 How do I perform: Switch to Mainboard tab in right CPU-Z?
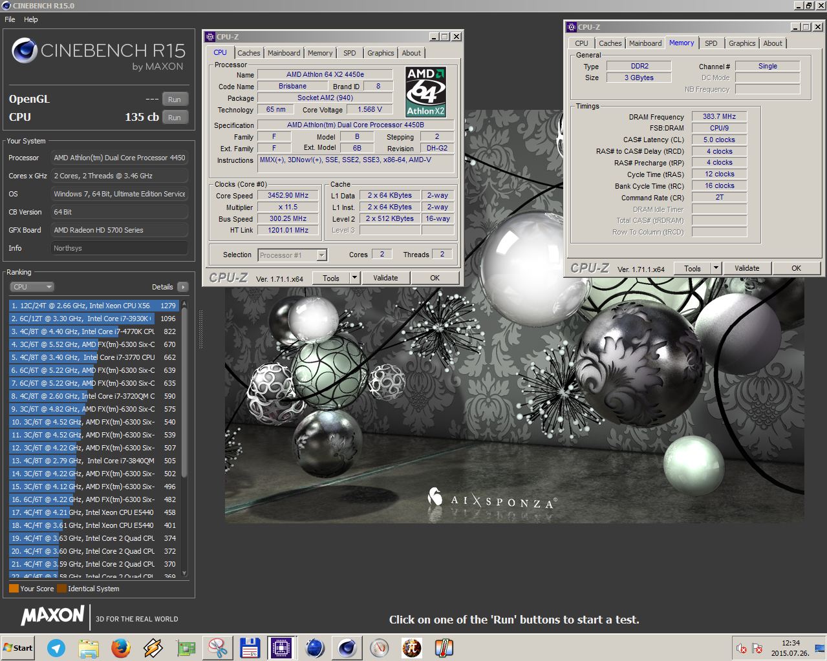(x=645, y=43)
